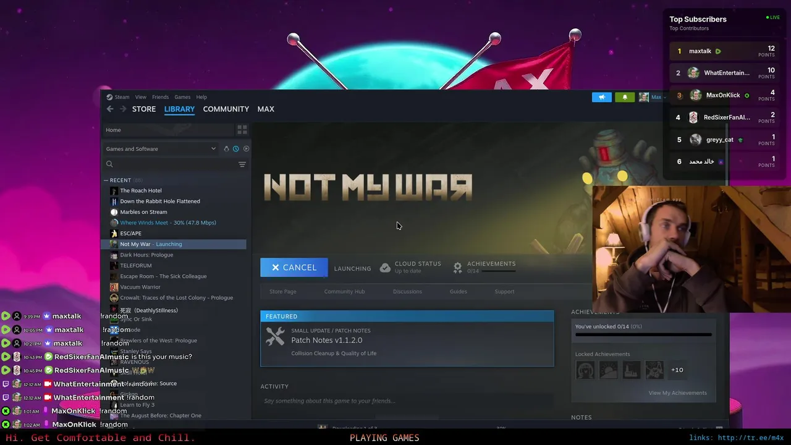
Task: Open CLOUD STATUS details
Action: click(418, 267)
